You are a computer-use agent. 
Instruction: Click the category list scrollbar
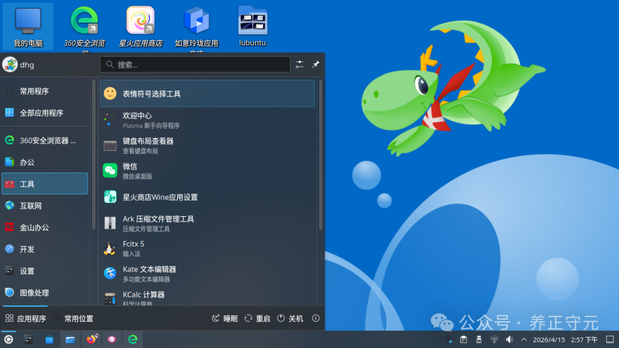(x=93, y=155)
